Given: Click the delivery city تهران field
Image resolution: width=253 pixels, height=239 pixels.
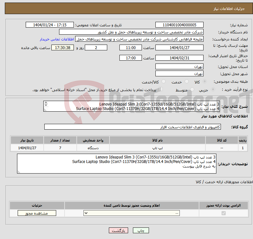Looking at the screenshot, I should coord(179,73).
